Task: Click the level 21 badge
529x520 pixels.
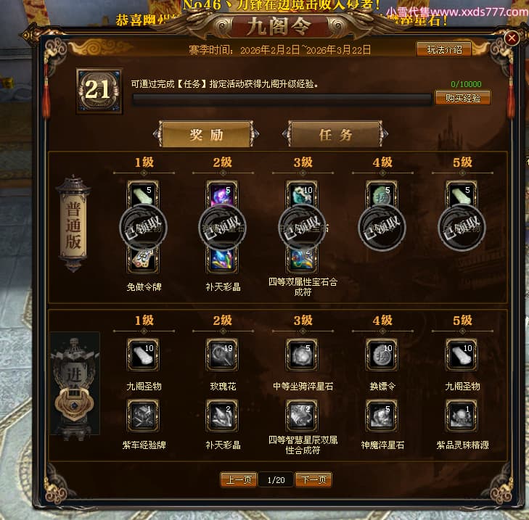Action: coord(99,91)
